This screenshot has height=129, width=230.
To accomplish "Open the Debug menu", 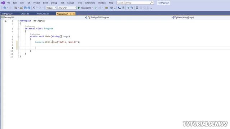I will (54, 3).
